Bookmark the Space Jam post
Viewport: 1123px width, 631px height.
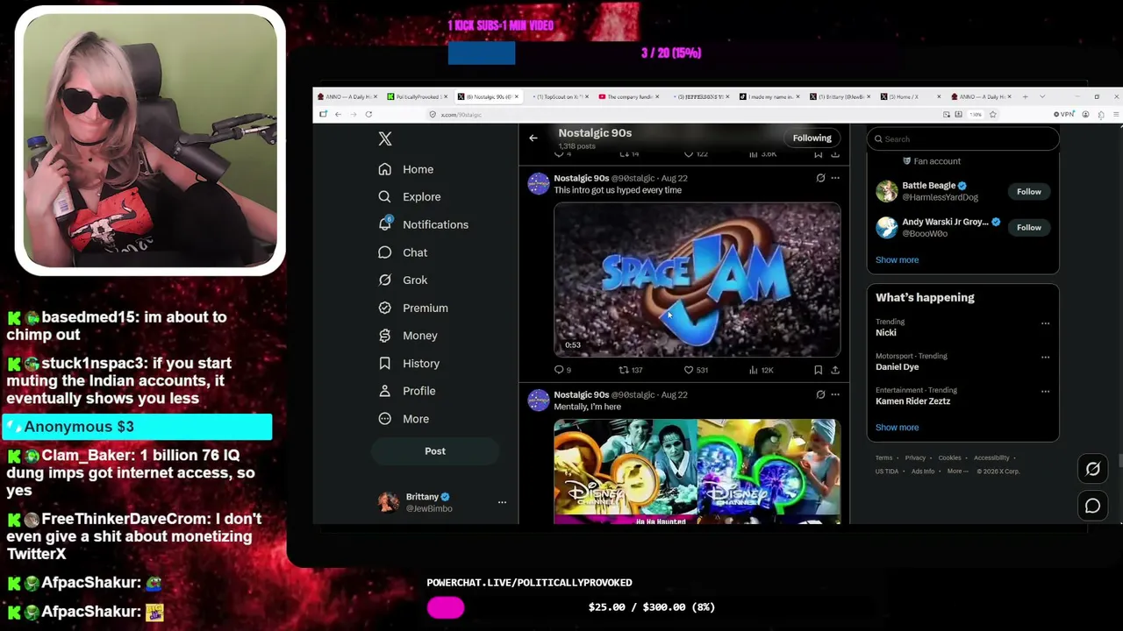[x=818, y=370]
